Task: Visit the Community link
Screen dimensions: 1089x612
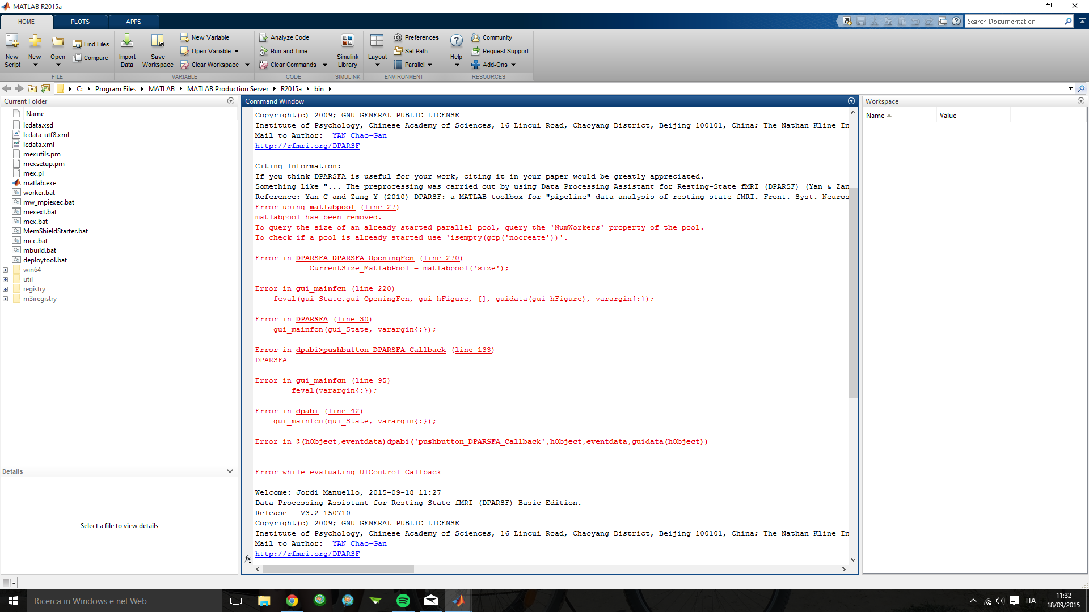Action: [492, 37]
